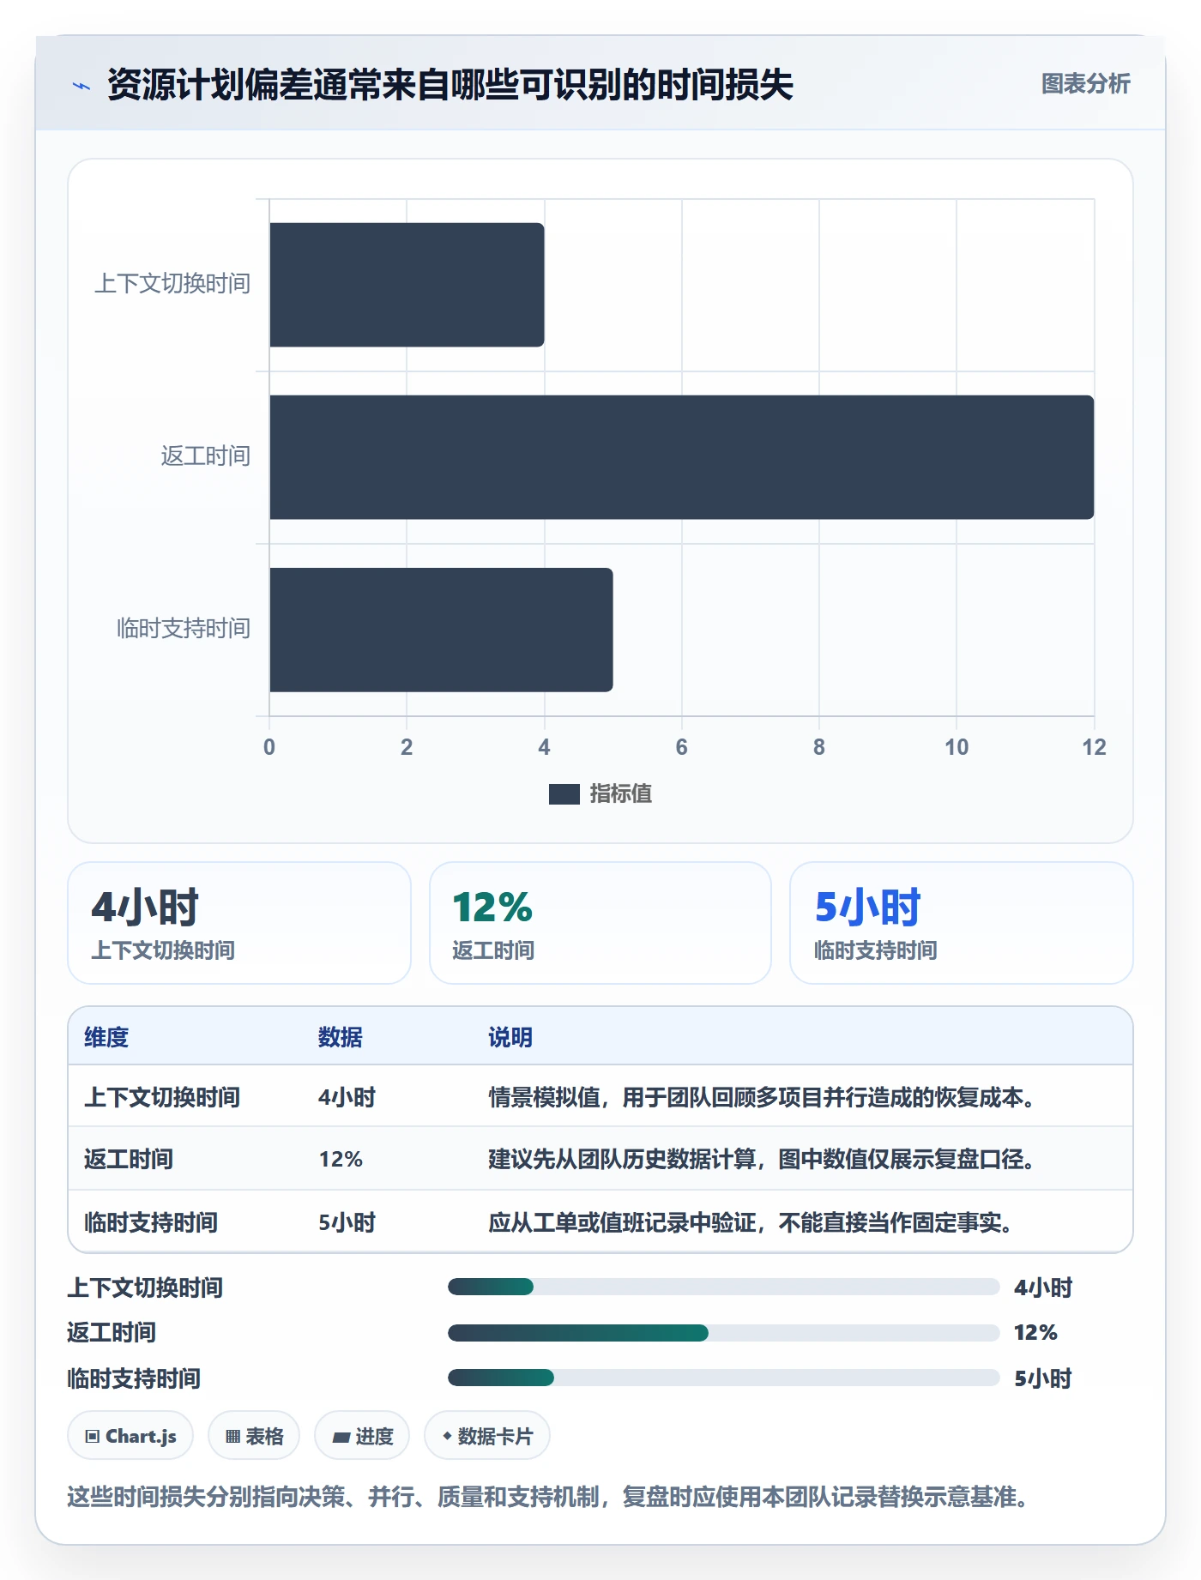
Task: Select the 数据卡片 chip
Action: click(x=487, y=1436)
